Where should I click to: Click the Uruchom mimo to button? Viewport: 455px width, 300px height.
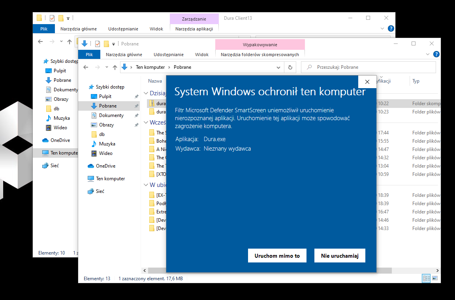[277, 256]
